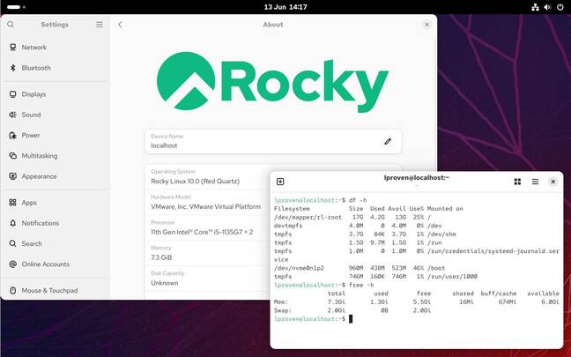Click the Device Name field showing localhost
The height and width of the screenshot is (357, 571).
[x=273, y=141]
